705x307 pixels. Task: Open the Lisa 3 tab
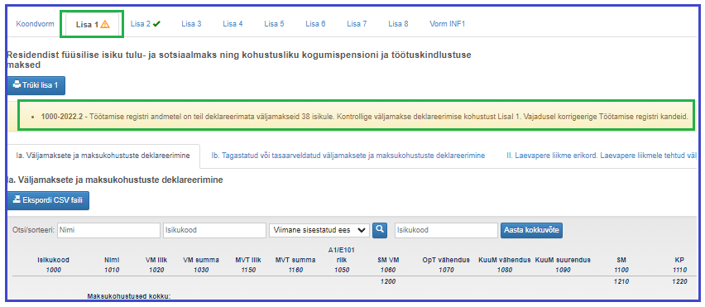click(191, 24)
